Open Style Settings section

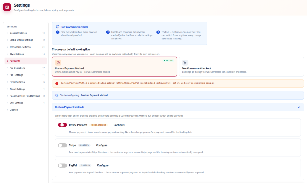(x=26, y=54)
